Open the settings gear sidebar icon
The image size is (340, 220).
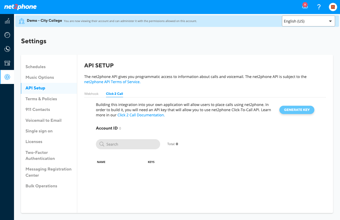tap(7, 77)
